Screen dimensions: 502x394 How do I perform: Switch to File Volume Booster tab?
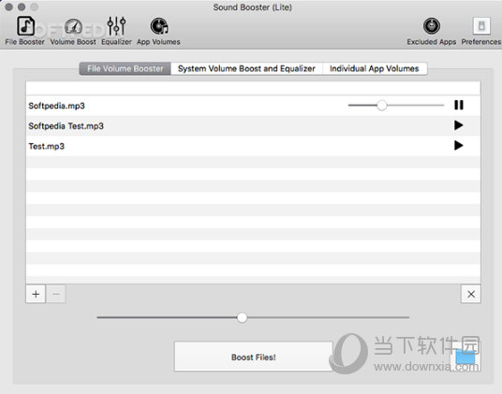[x=125, y=68]
